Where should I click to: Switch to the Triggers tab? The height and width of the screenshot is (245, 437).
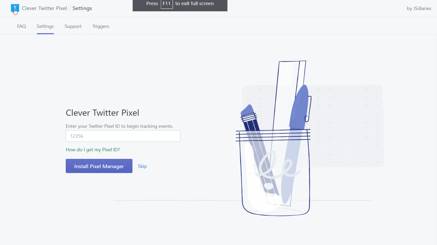pyautogui.click(x=101, y=26)
